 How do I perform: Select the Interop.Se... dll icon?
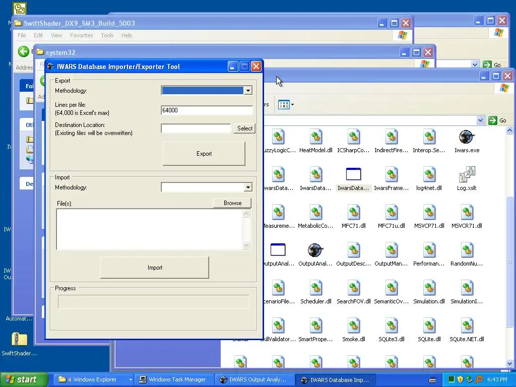coord(429,137)
